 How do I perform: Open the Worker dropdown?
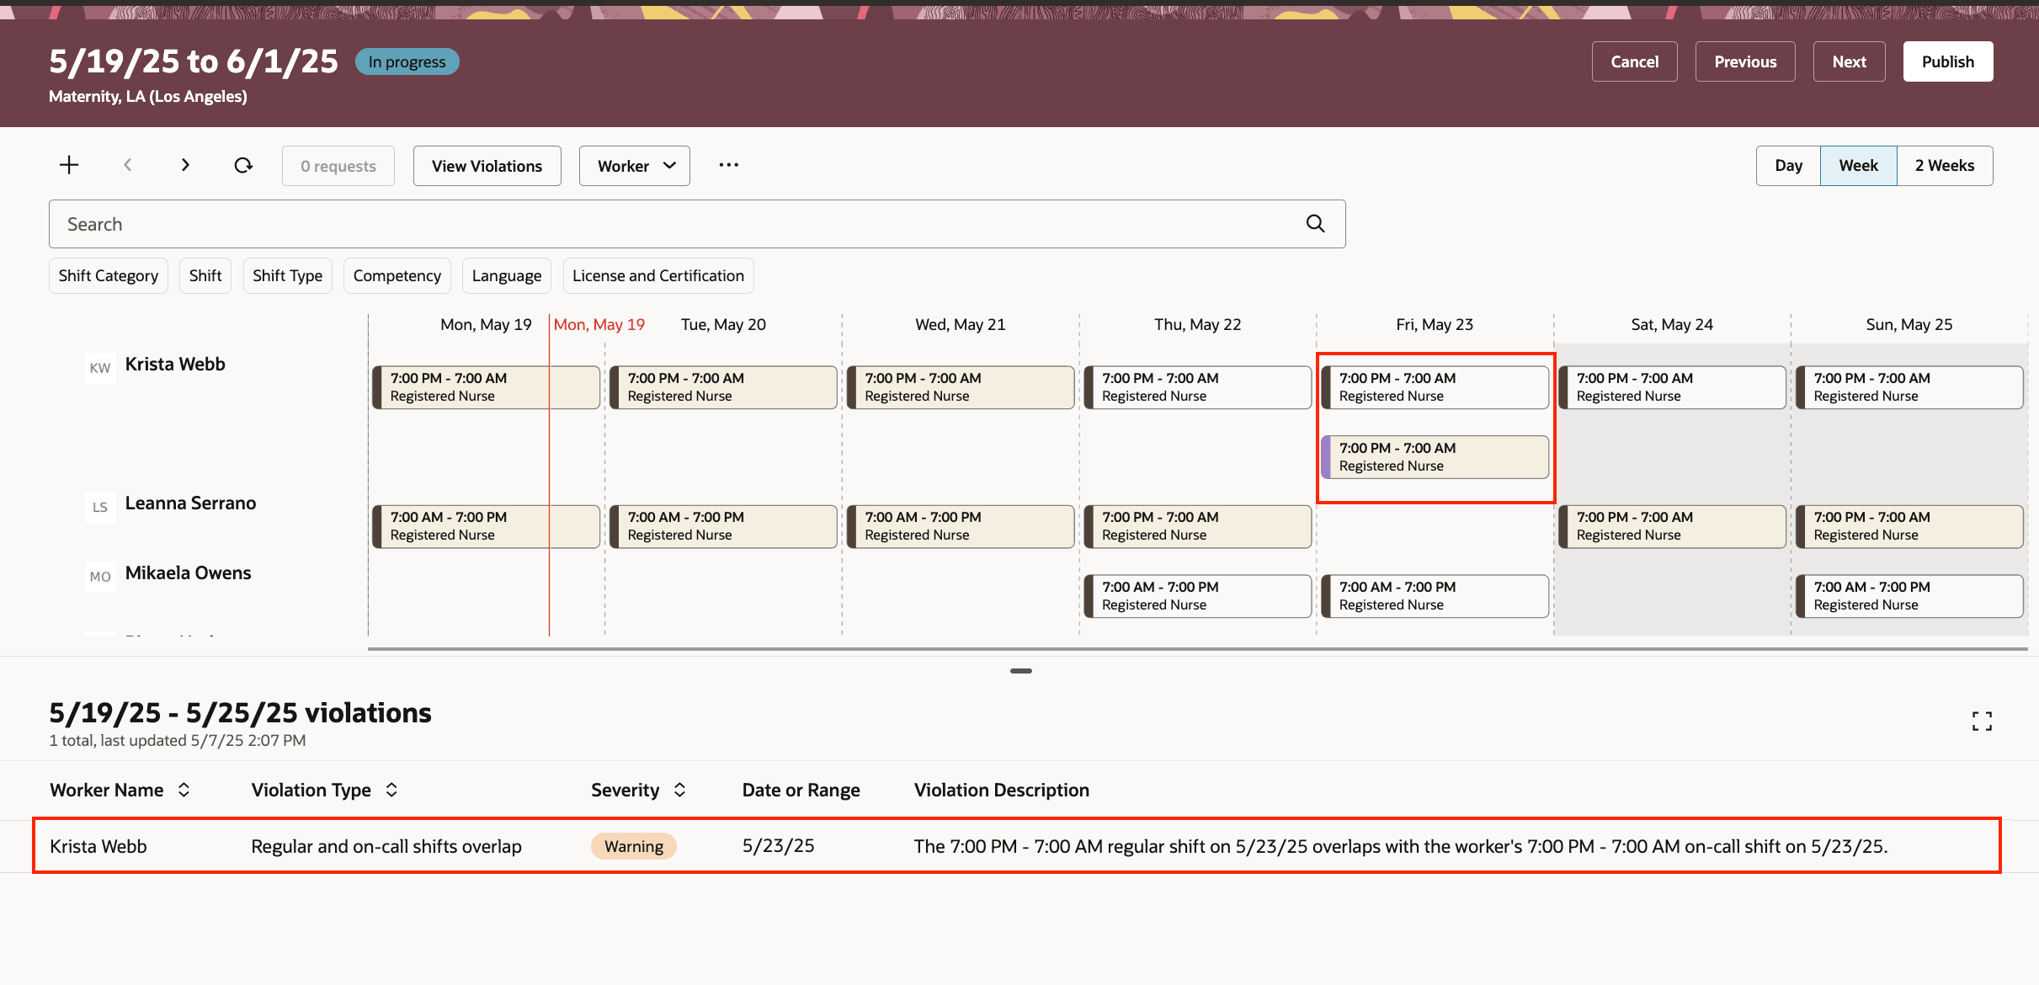(x=635, y=166)
